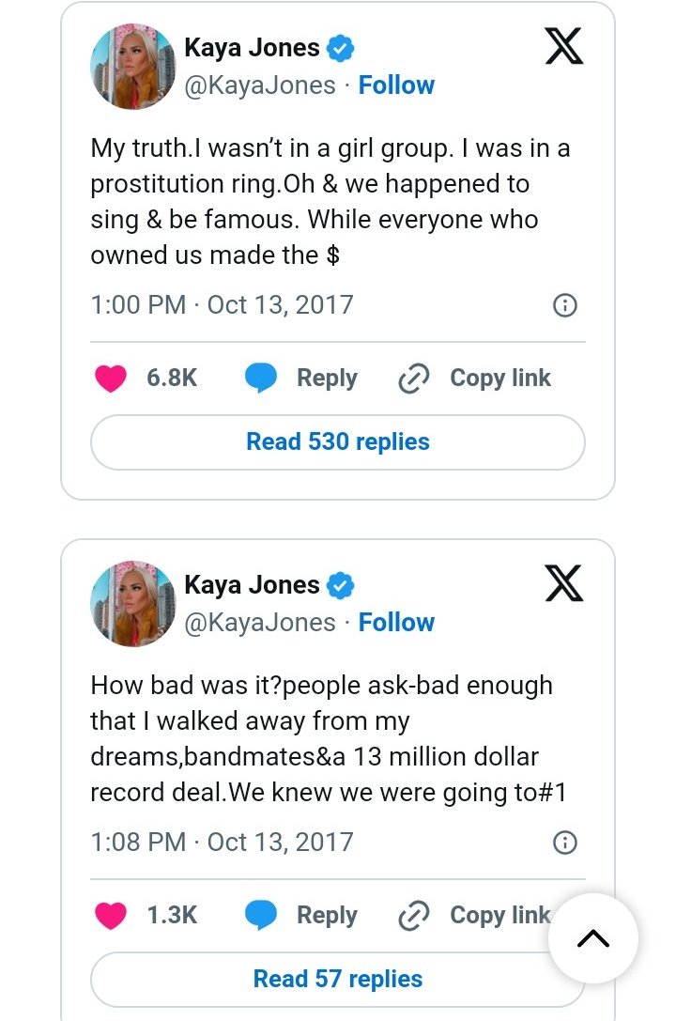This screenshot has height=1021, width=676.
Task: Click the info icon beside 1:00 PM timestamp
Action: point(564,305)
